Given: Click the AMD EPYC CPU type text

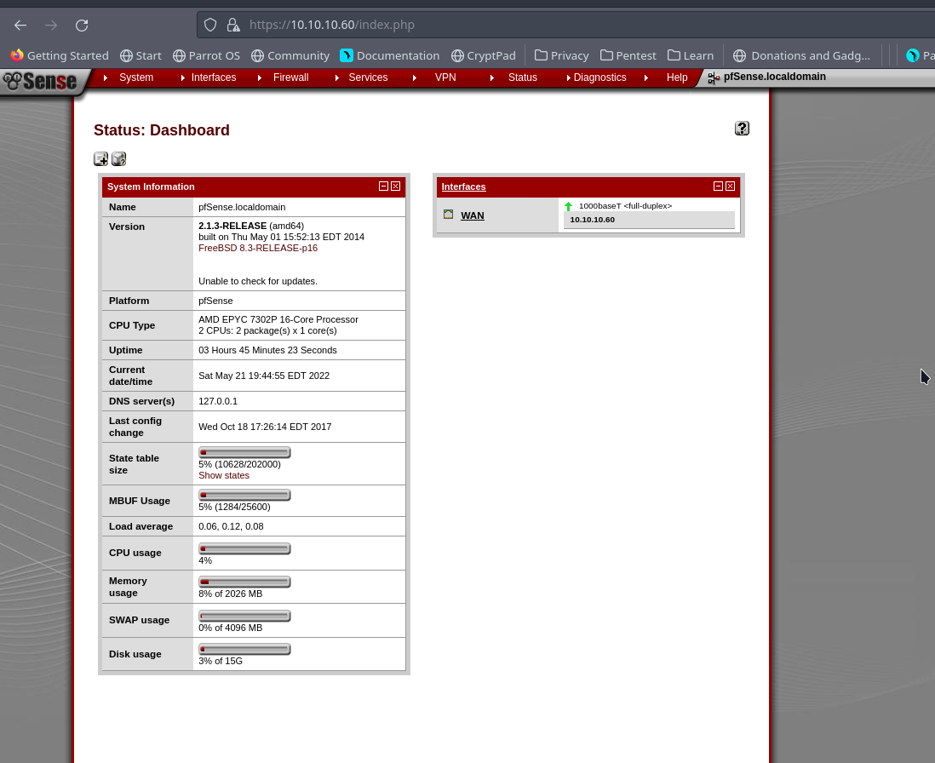Looking at the screenshot, I should [278, 319].
